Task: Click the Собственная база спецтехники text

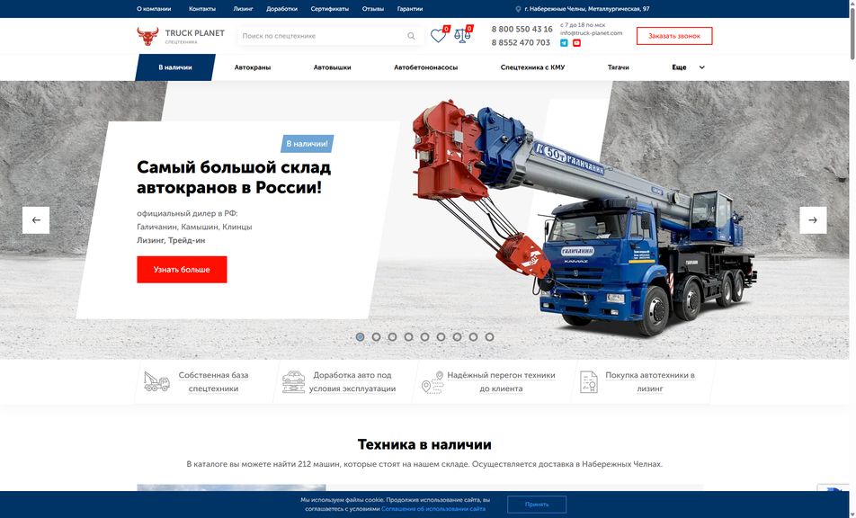Action: point(213,382)
